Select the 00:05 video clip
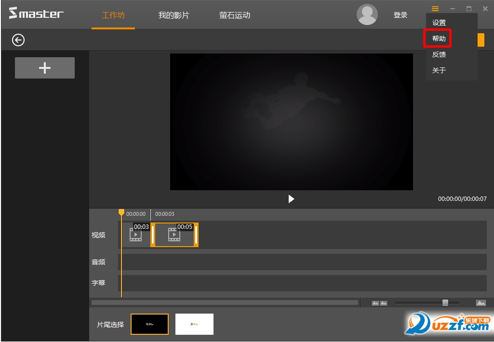 174,235
